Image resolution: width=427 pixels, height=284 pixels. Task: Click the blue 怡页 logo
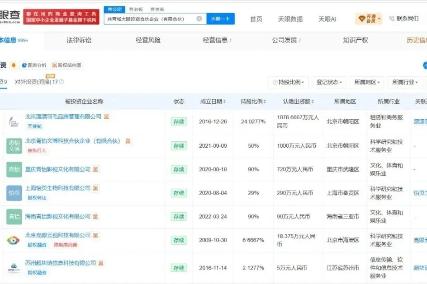(14, 193)
